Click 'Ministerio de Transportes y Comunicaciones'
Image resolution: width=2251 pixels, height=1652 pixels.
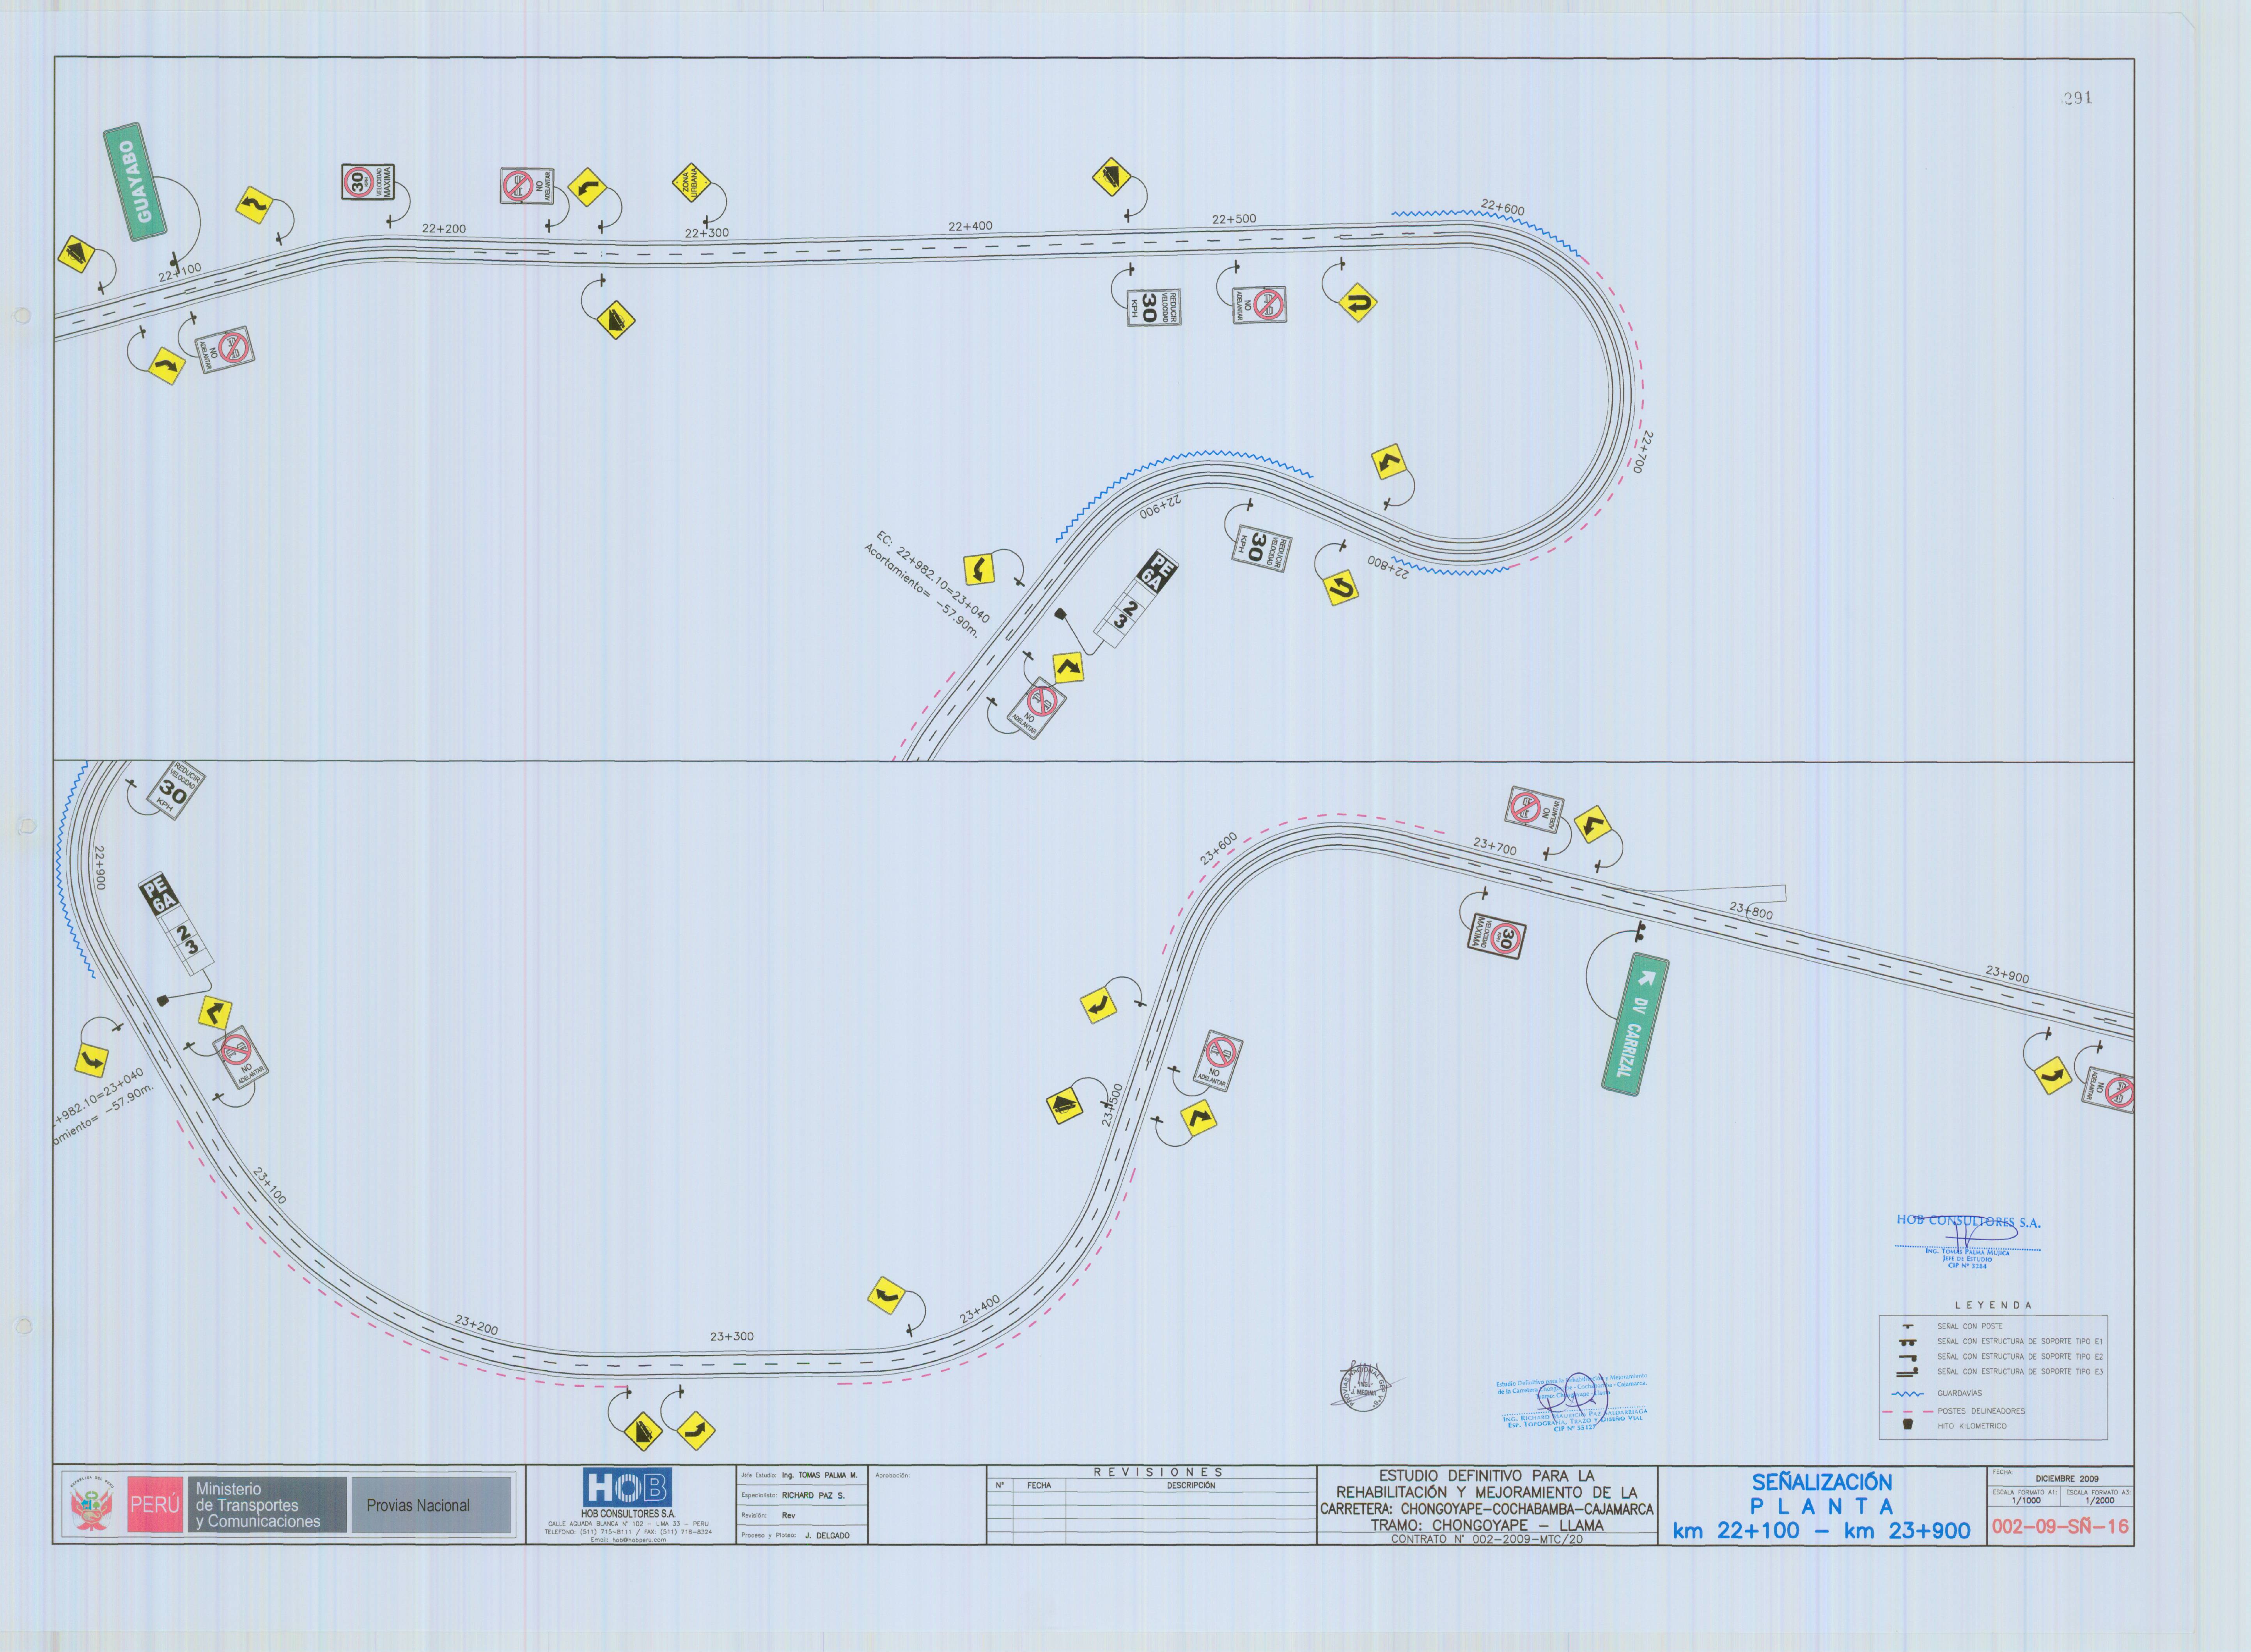coord(258,1505)
